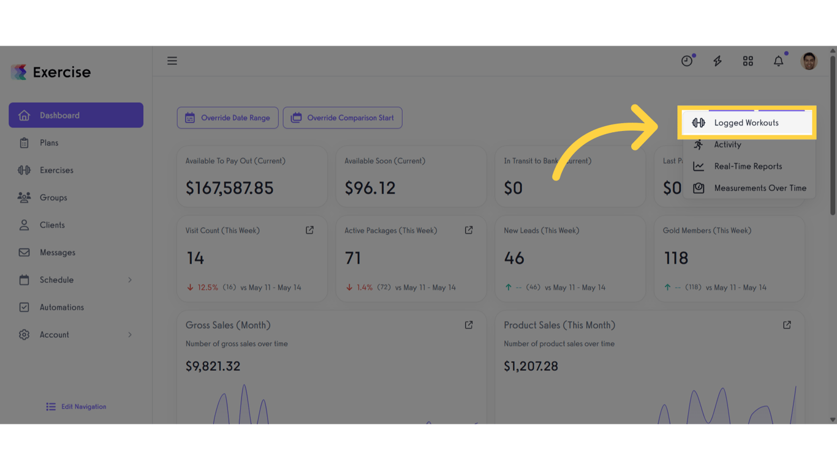
Task: Expand the Schedule sidebar chevron
Action: point(130,280)
